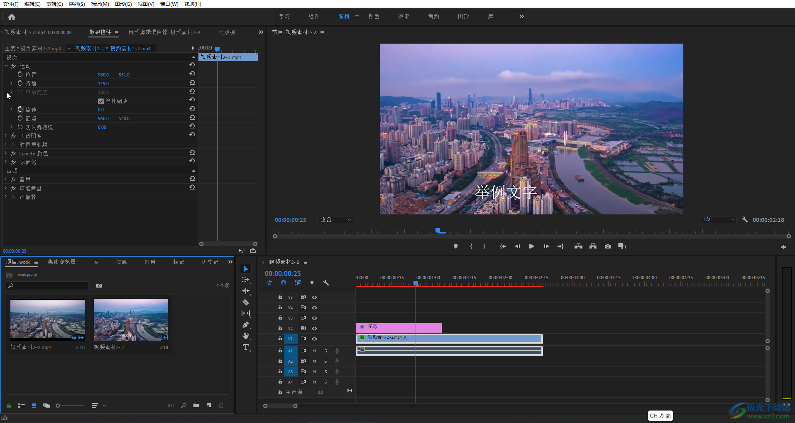Select the Ripple Edit tool
This screenshot has height=423, width=795.
246,291
